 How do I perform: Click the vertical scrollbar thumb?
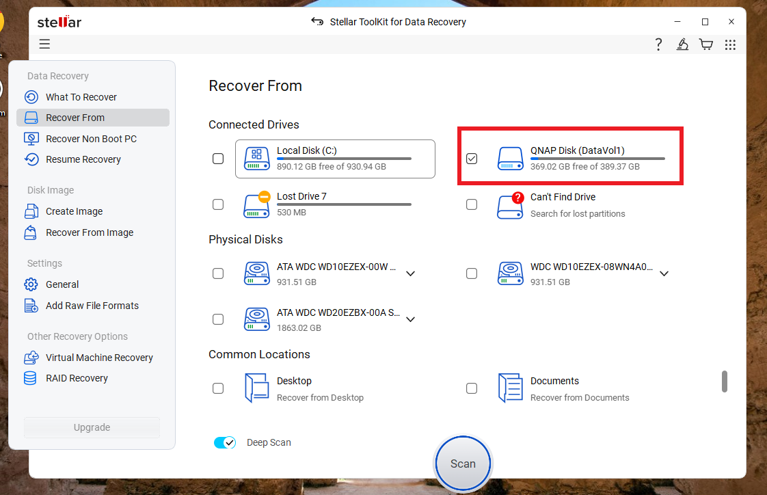(x=725, y=382)
